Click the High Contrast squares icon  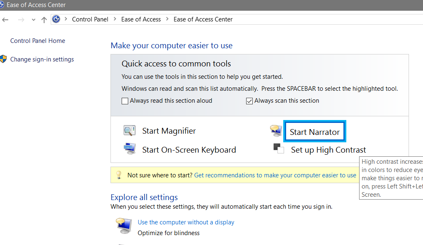coord(279,148)
